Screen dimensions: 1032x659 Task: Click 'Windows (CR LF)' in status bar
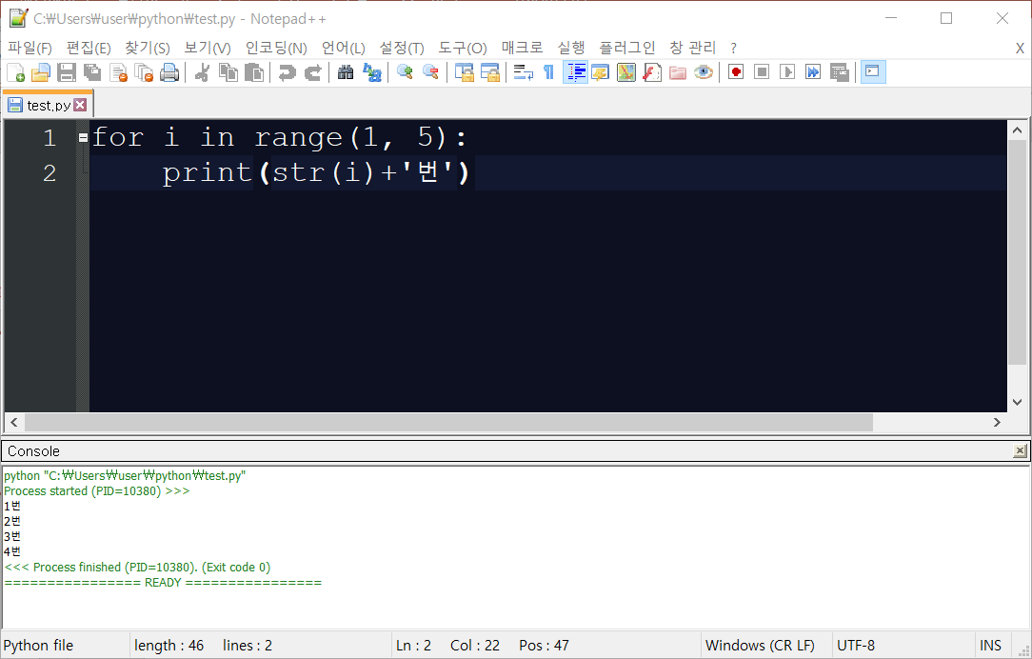click(760, 645)
